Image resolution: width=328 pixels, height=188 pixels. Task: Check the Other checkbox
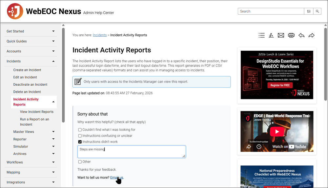pos(80,162)
